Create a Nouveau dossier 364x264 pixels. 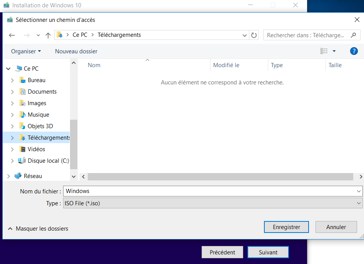(x=76, y=51)
